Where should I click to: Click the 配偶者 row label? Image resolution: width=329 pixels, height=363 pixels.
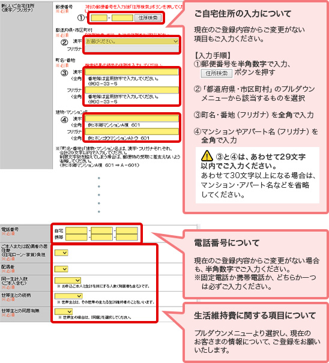click(x=8, y=267)
